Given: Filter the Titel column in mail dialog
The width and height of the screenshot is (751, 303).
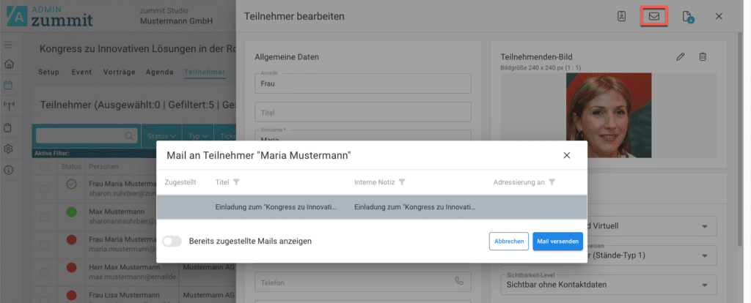Looking at the screenshot, I should pos(237,182).
